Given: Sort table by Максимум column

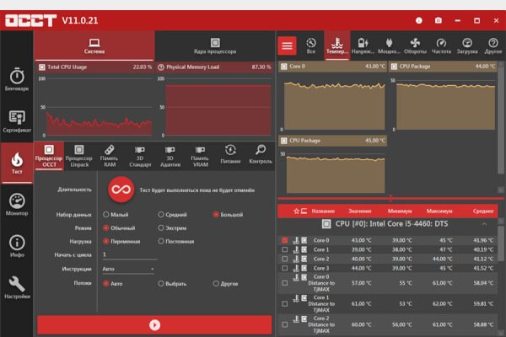Looking at the screenshot, I should [x=439, y=211].
